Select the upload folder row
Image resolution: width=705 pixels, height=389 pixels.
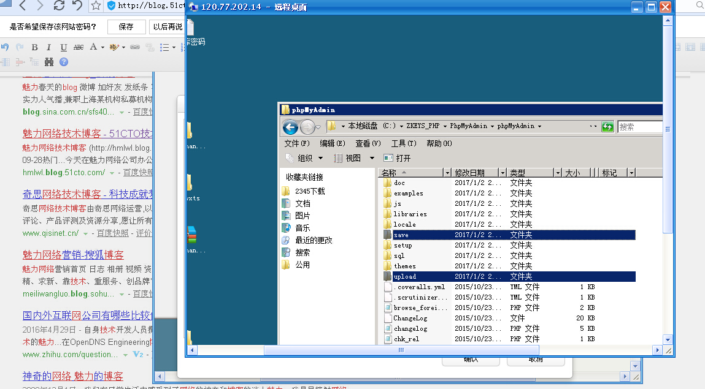(x=509, y=276)
